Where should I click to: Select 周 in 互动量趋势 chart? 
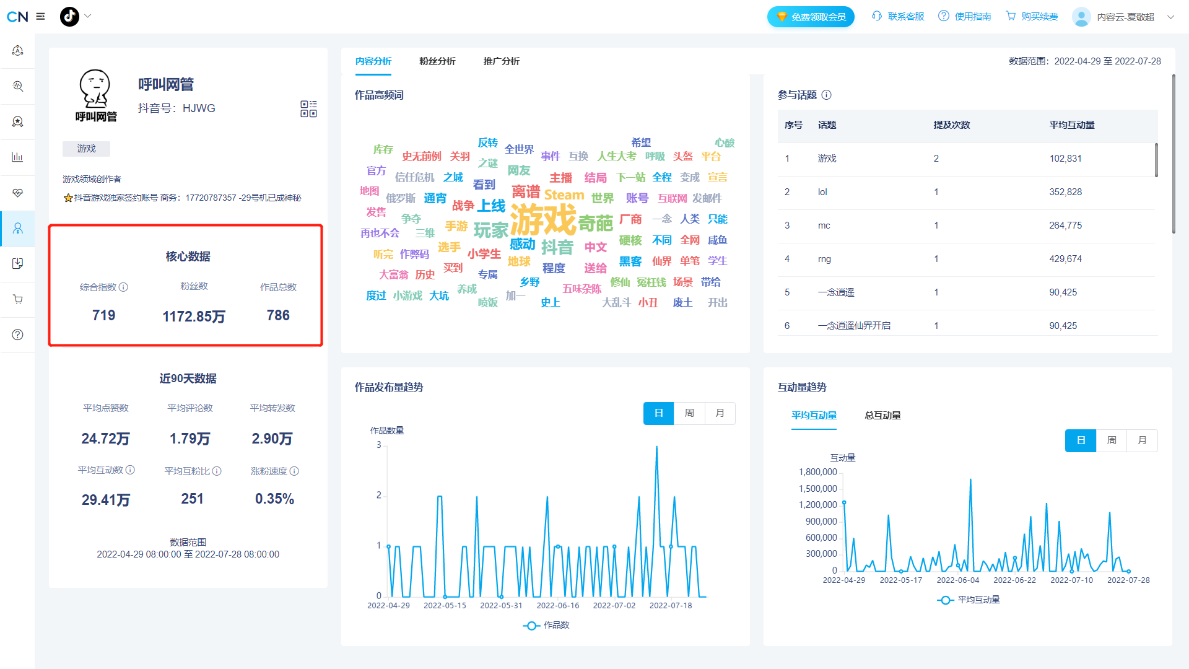[x=1112, y=440]
